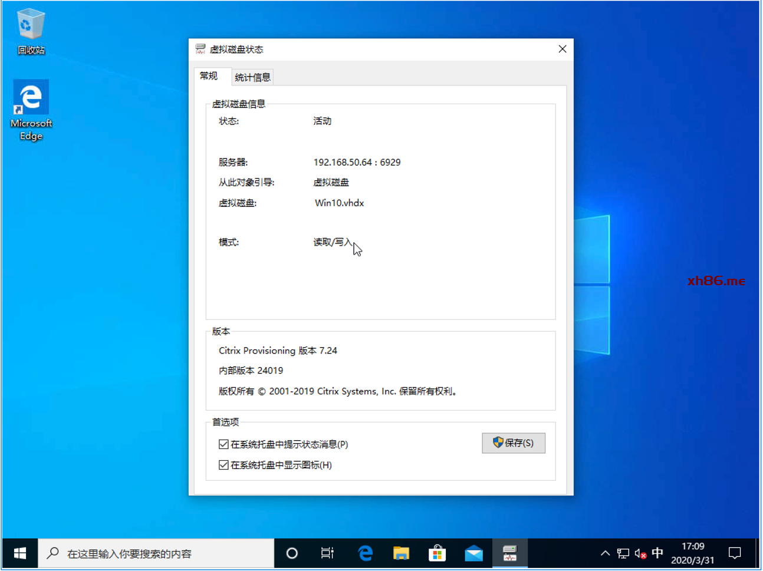Click the 从此对象引导: label
Viewport: 763px width, 571px height.
(246, 183)
